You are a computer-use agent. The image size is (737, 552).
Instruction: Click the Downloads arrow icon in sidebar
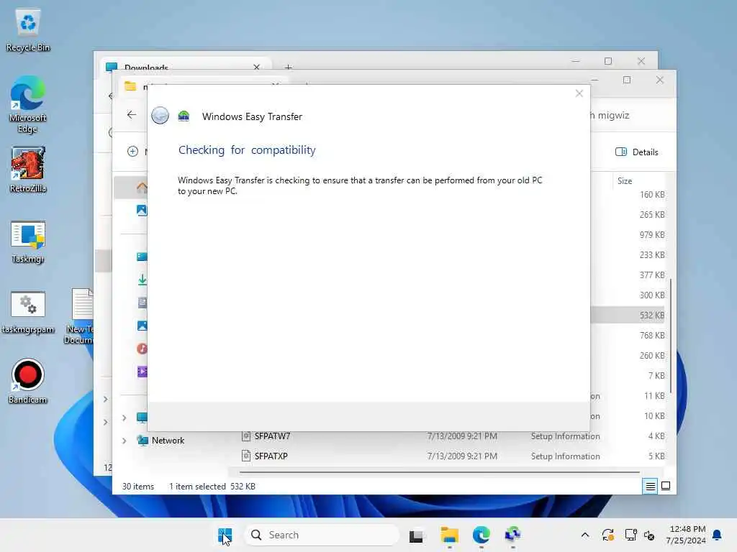142,280
